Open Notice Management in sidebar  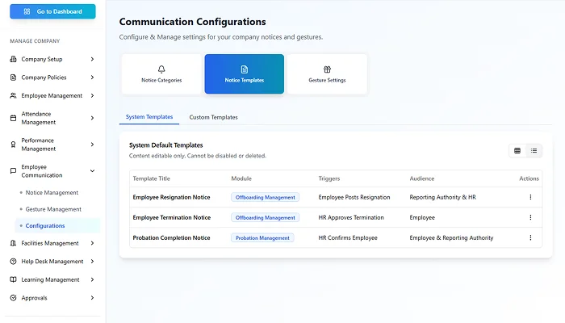click(x=52, y=192)
